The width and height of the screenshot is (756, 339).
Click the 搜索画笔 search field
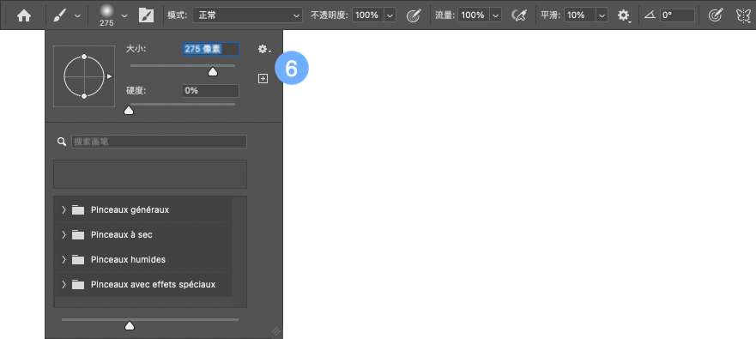(x=159, y=142)
